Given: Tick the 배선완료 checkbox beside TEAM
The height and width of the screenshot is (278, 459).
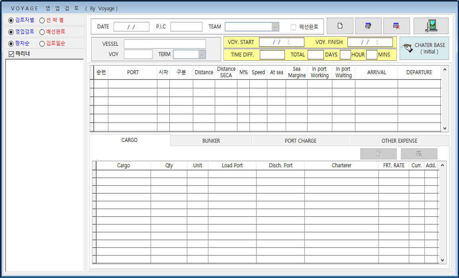Looking at the screenshot, I should 293,27.
